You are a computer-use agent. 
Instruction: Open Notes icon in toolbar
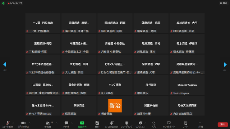tap(185, 123)
